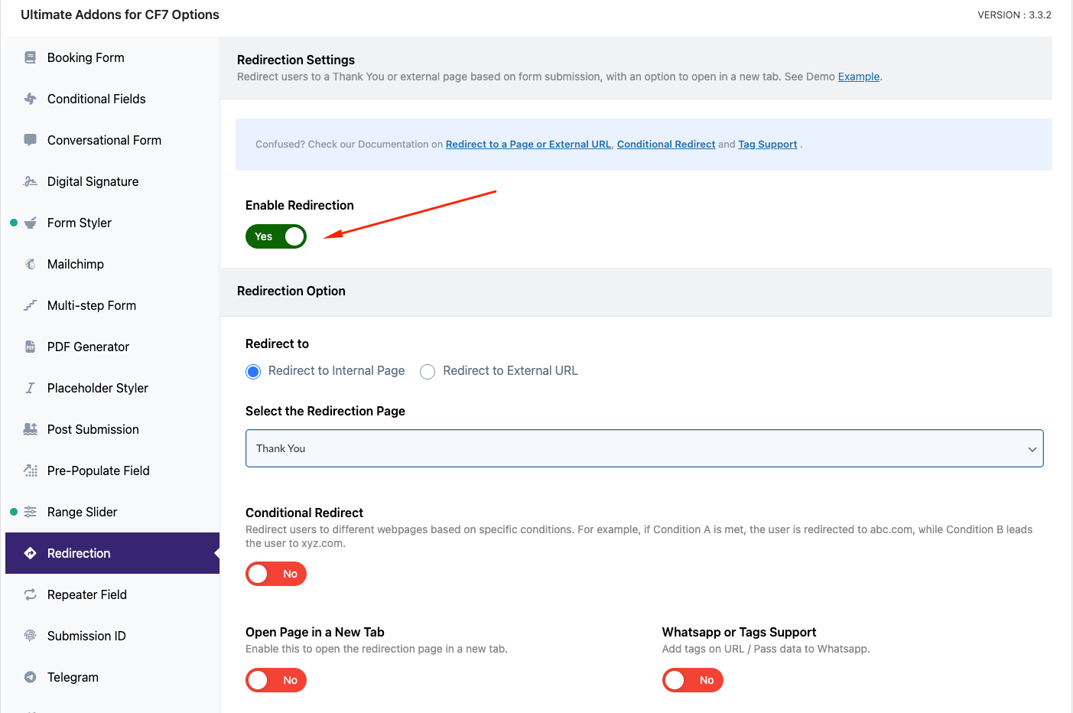This screenshot has width=1073, height=713.
Task: Choose Redirect to Internal Page option
Action: pyautogui.click(x=253, y=371)
